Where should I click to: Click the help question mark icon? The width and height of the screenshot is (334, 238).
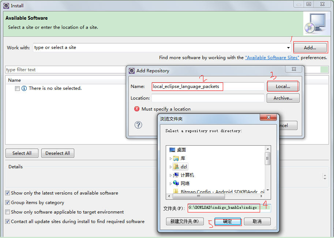(x=138, y=125)
